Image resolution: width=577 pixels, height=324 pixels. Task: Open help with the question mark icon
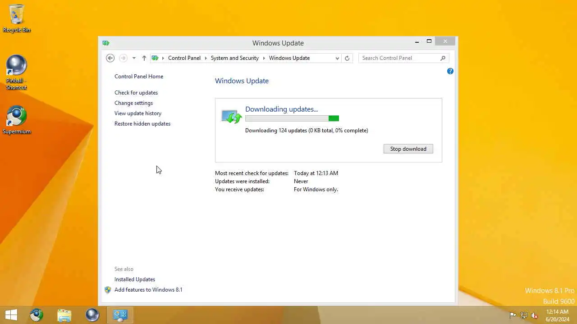point(450,71)
